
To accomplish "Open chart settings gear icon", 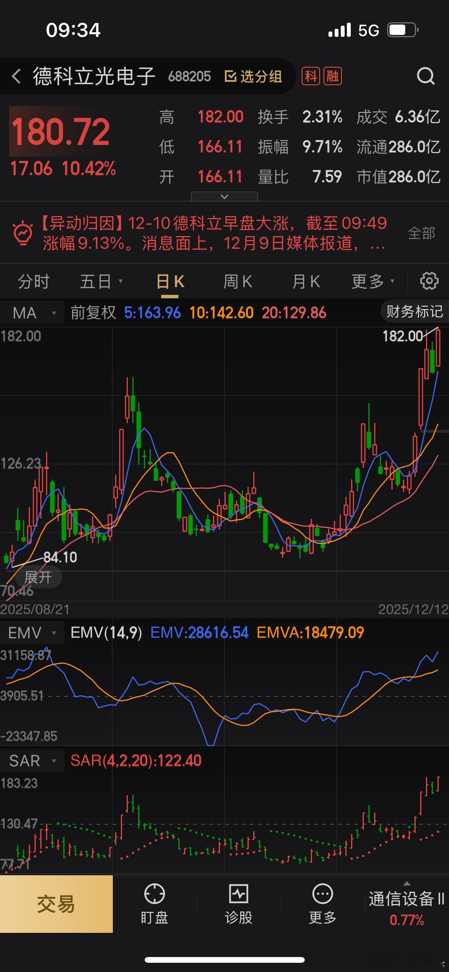I will 429,281.
